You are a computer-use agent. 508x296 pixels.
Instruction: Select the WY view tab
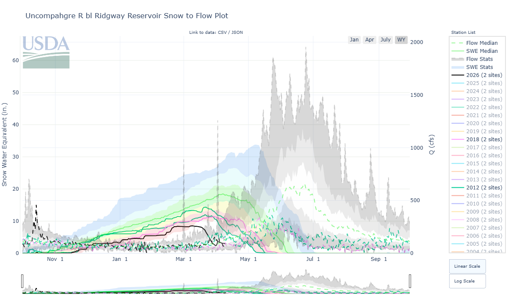(401, 39)
